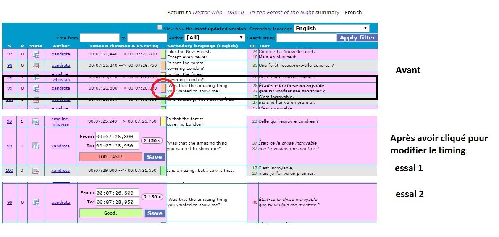Viewport: 499px width, 237px height.
Task: Open the Secondary language dropdown showing English
Action: pos(331,28)
